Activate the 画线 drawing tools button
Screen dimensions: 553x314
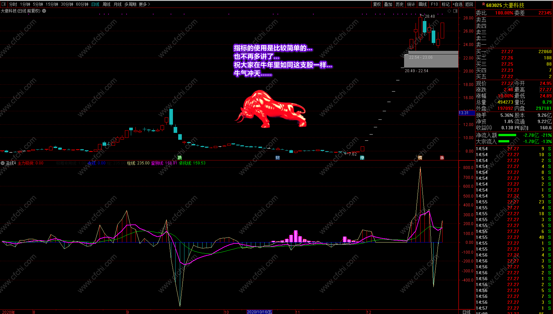tap(422, 4)
